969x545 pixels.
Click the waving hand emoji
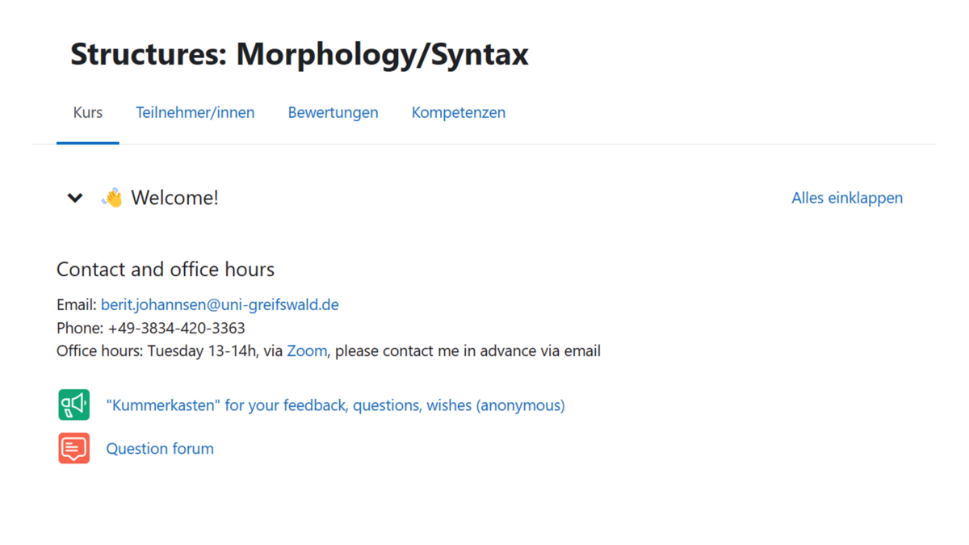(x=111, y=198)
